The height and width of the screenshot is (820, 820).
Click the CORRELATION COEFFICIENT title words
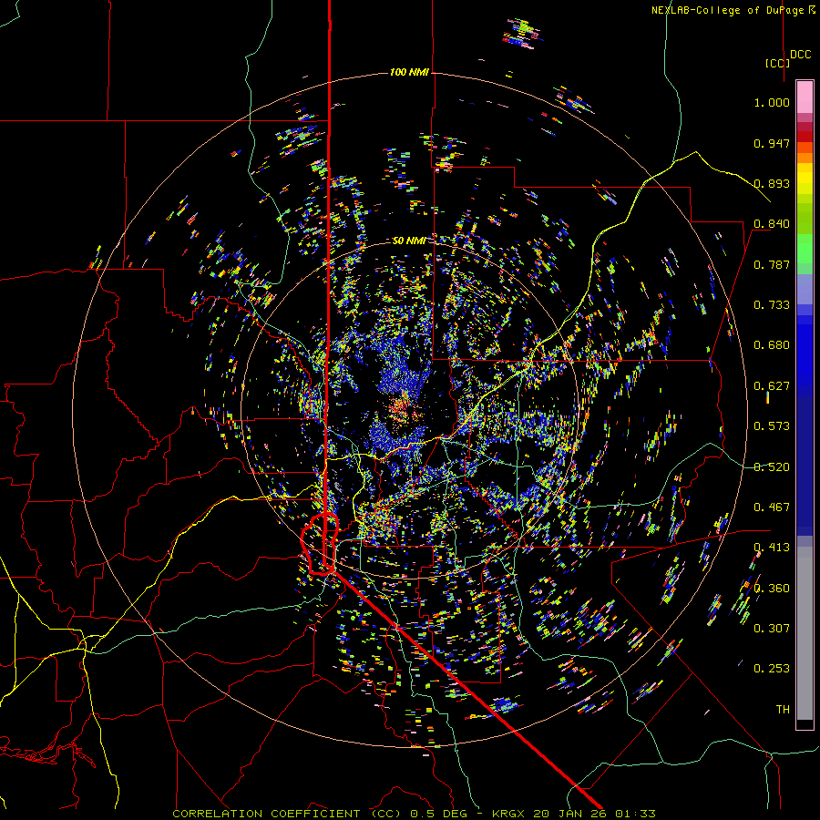click(x=266, y=814)
